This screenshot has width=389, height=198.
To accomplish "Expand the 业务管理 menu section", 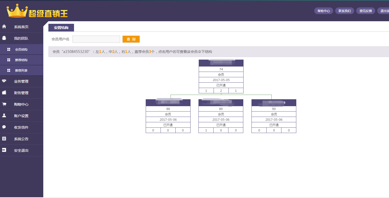I will (x=21, y=81).
